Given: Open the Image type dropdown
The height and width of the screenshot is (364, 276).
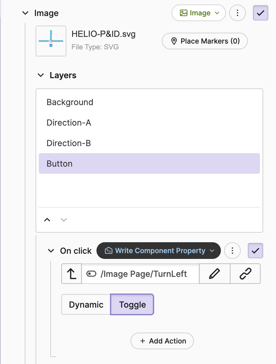Looking at the screenshot, I should (x=199, y=13).
